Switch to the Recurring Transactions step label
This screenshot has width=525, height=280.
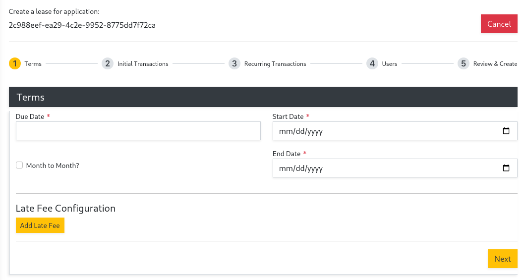pyautogui.click(x=275, y=64)
